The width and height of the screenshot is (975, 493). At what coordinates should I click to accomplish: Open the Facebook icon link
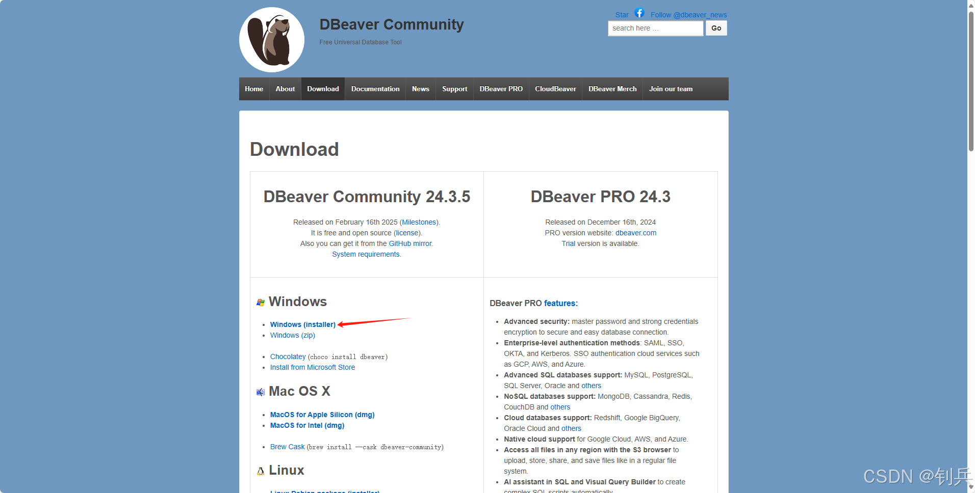tap(639, 13)
